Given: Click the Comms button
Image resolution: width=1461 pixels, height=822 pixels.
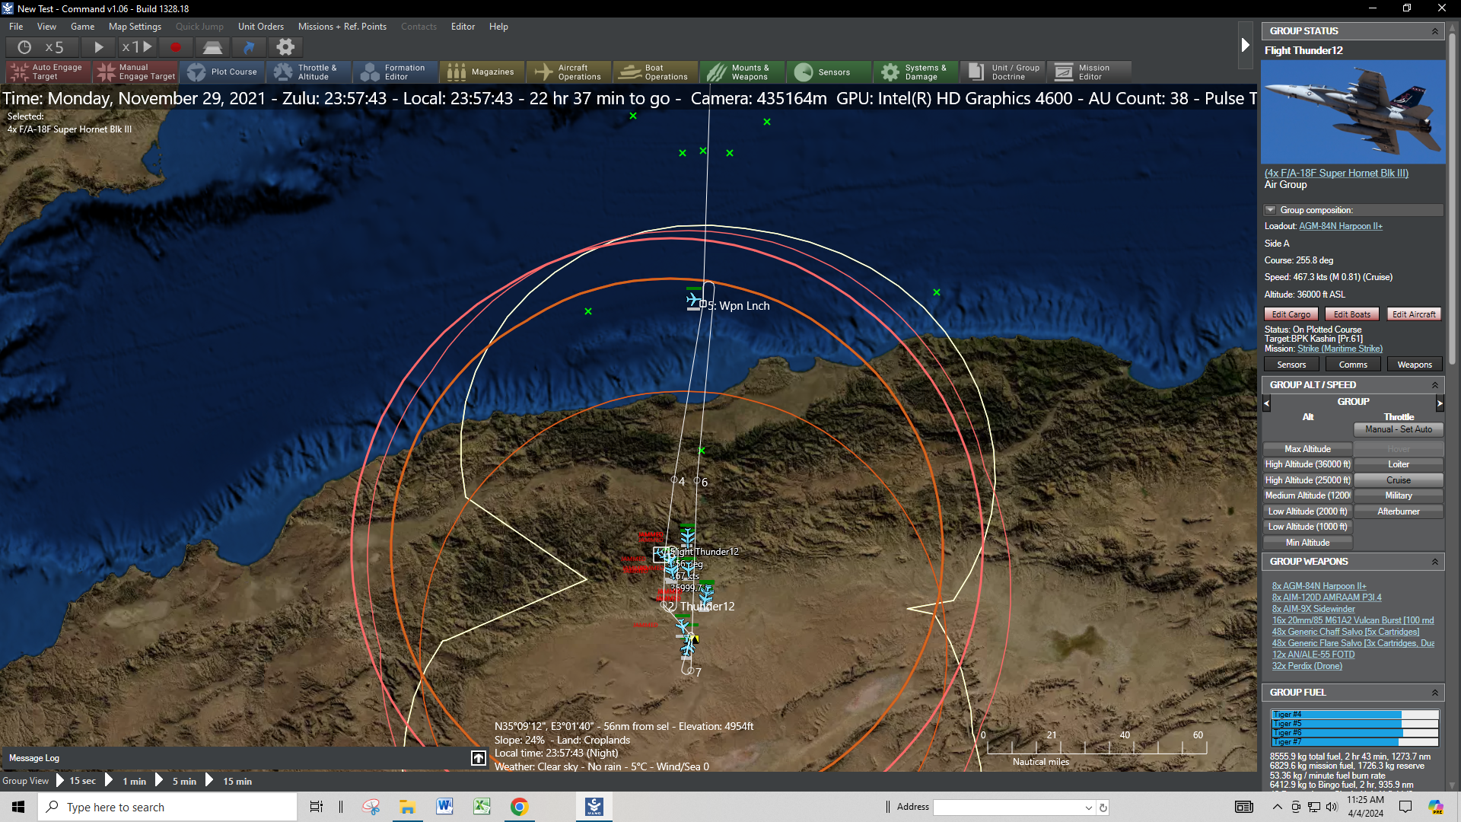Looking at the screenshot, I should tap(1353, 365).
